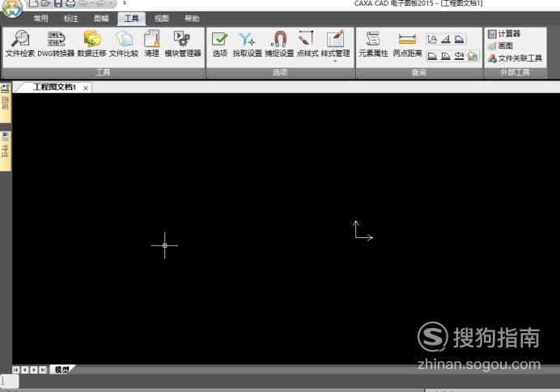Click the moment of inertia query icon

460,56
